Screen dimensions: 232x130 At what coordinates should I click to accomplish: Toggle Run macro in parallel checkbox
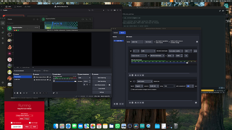[155, 42]
